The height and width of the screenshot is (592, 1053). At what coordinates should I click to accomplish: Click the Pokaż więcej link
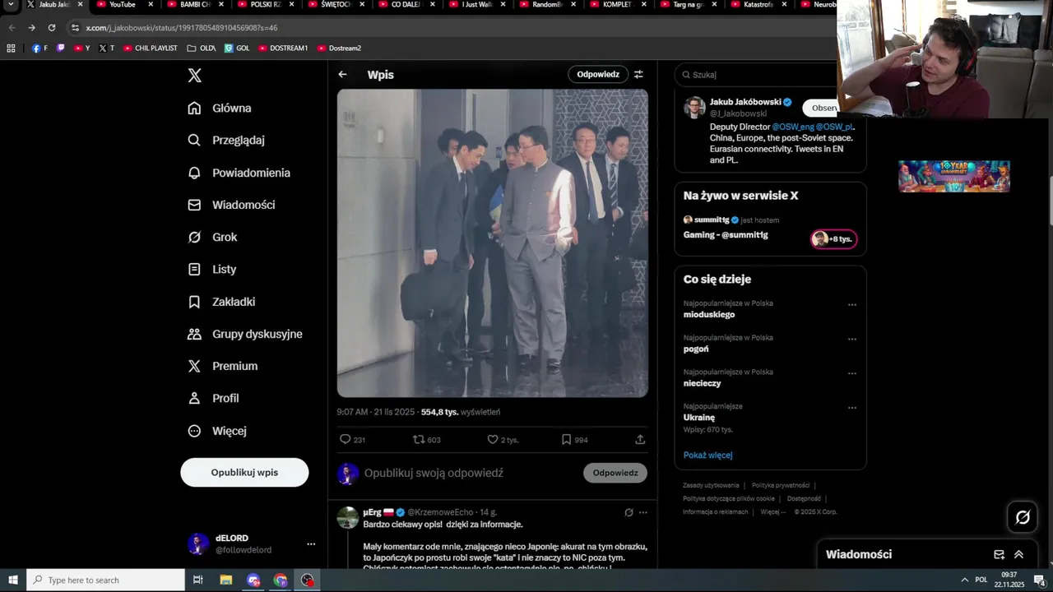click(x=707, y=456)
